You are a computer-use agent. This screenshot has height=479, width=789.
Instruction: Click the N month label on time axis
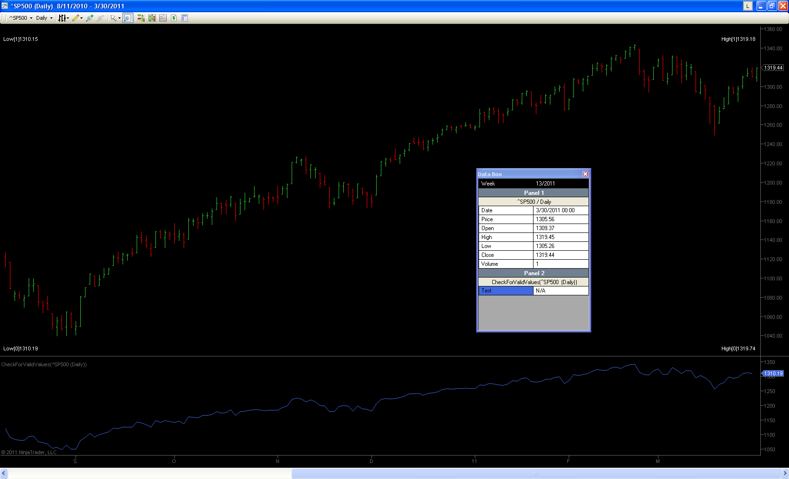[278, 461]
